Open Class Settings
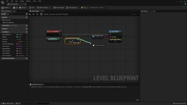This screenshot has height=105, width=187. coord(59,8)
